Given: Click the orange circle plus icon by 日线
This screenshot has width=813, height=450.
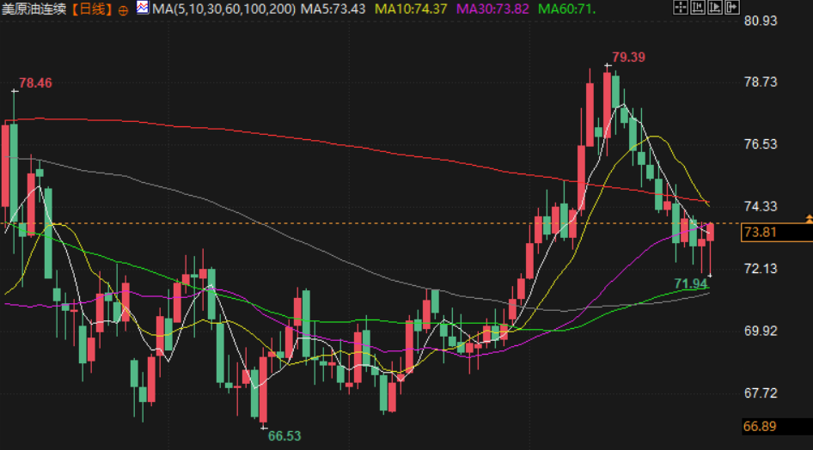Looking at the screenshot, I should tap(123, 10).
